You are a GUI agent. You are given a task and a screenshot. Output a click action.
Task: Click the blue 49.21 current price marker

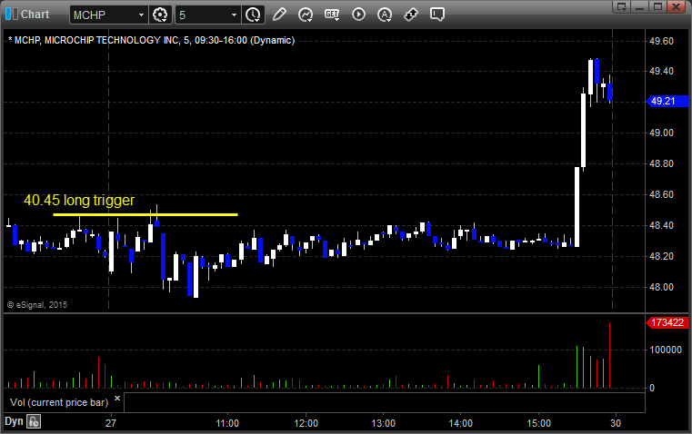pyautogui.click(x=667, y=101)
